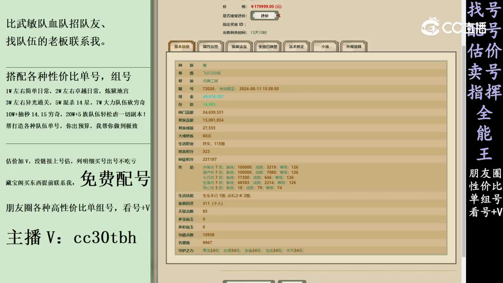503x283 pixels.
Task: Open the 外观道具 tab
Action: coord(354,46)
